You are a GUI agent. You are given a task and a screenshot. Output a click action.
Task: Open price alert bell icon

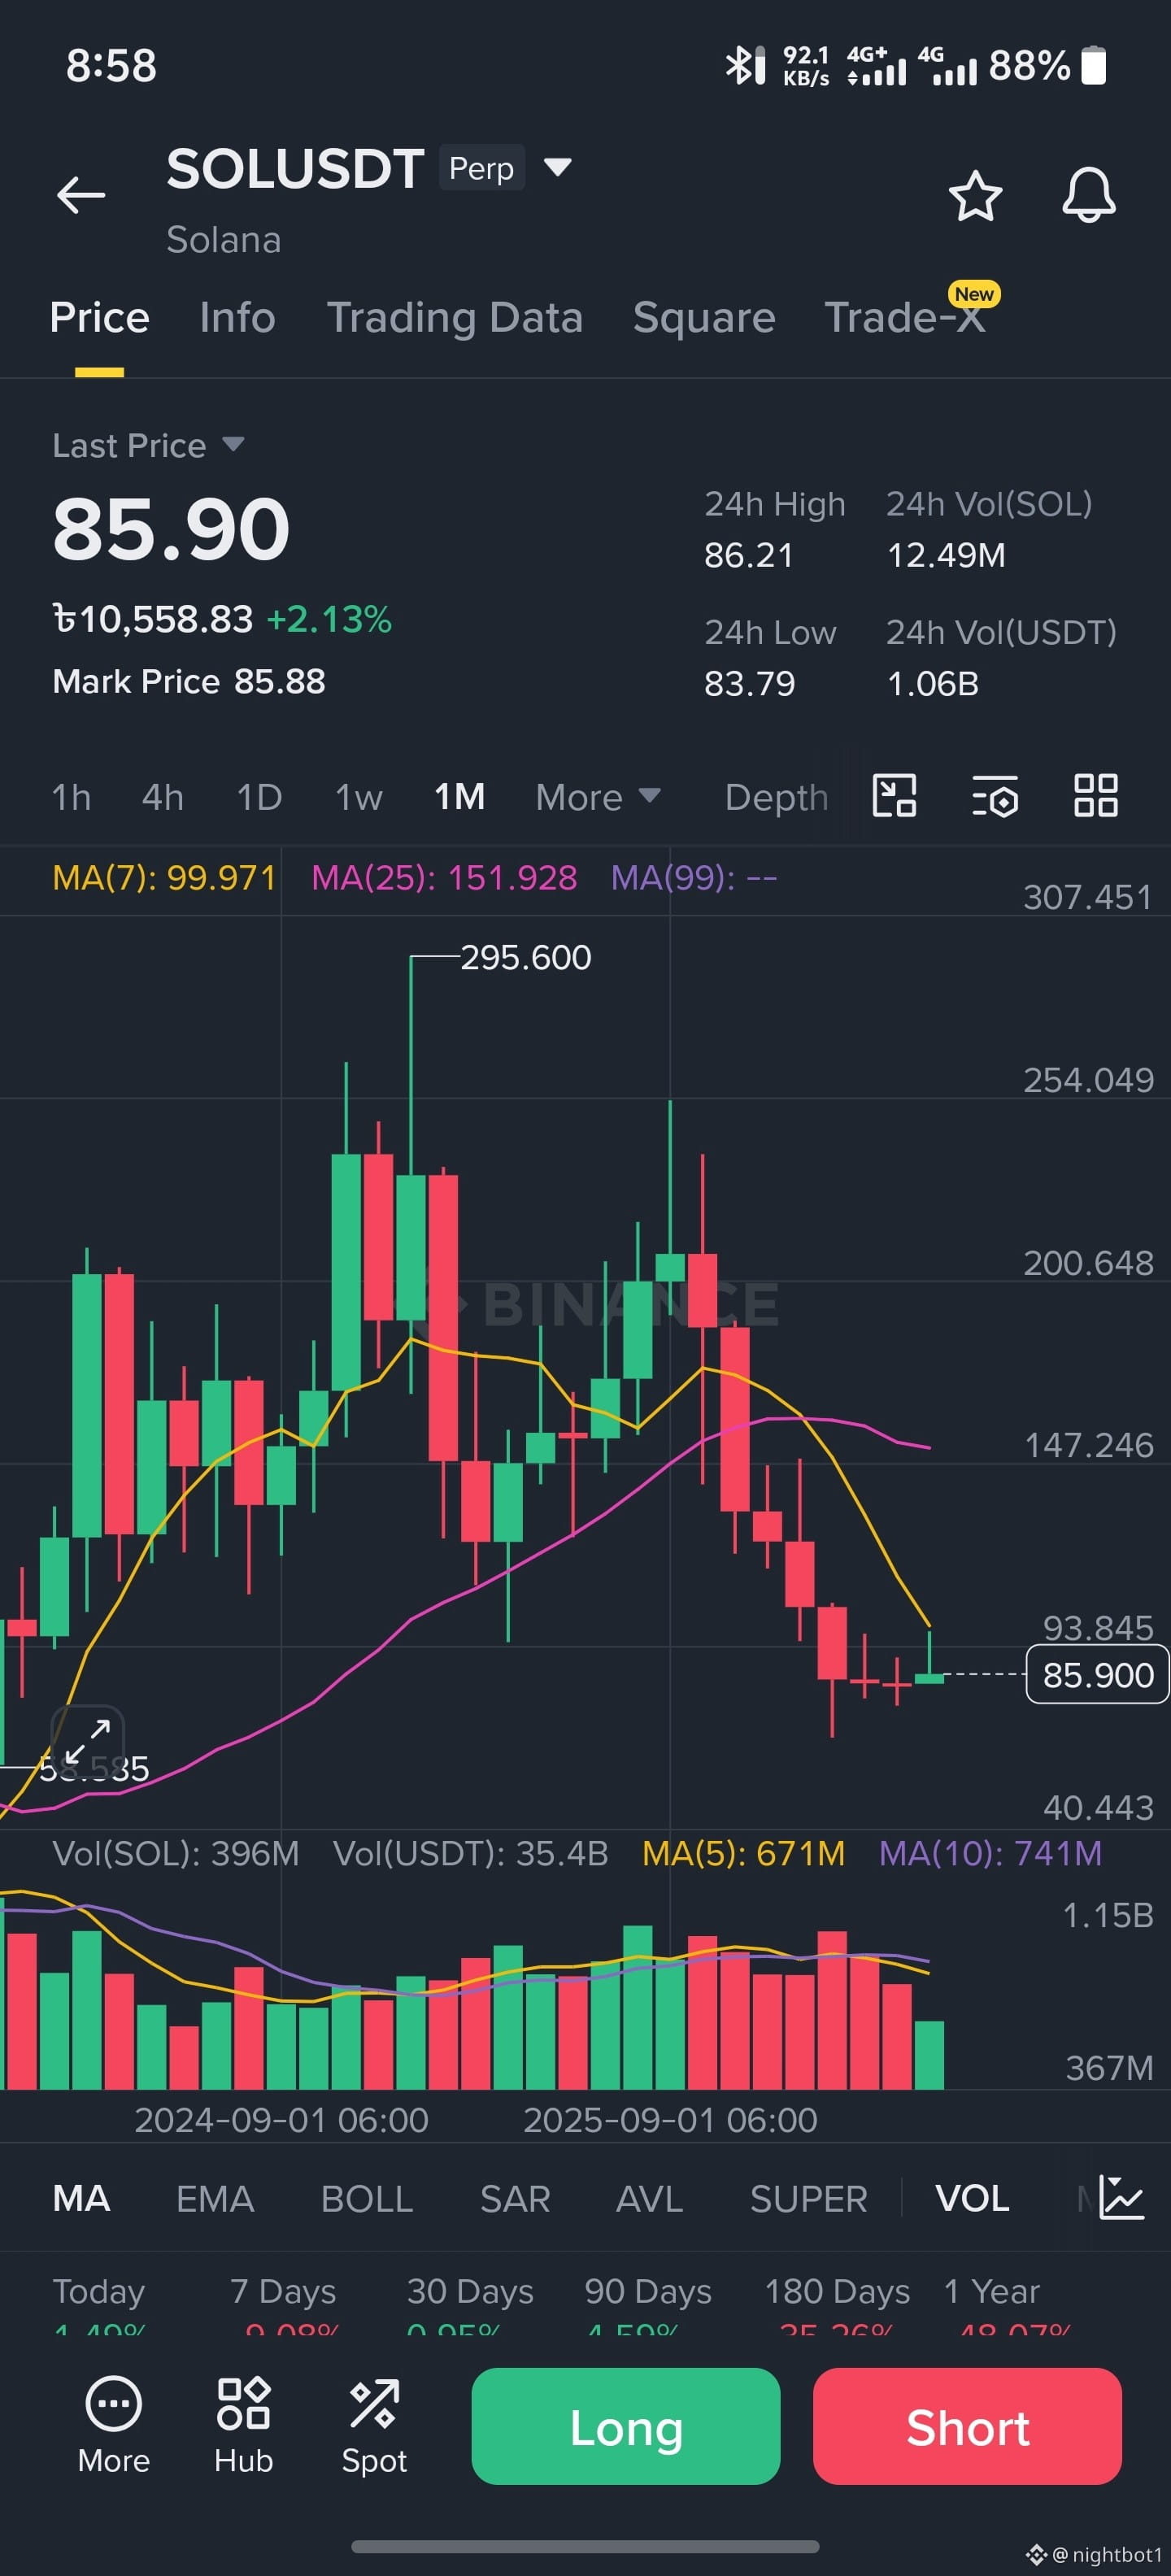1088,195
